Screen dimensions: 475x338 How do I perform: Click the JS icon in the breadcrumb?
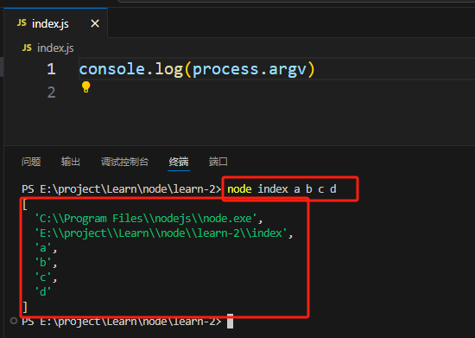coord(27,48)
